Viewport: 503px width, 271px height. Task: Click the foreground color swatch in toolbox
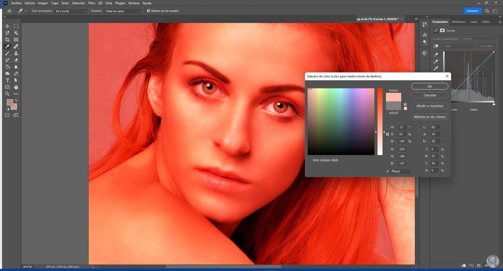point(10,102)
